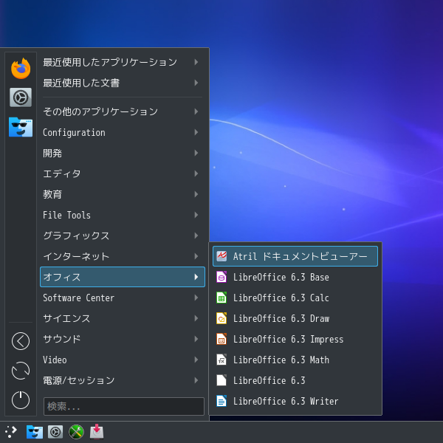Expand the グラフィックス submenu arrow
This screenshot has height=443, width=443.
[x=196, y=236]
